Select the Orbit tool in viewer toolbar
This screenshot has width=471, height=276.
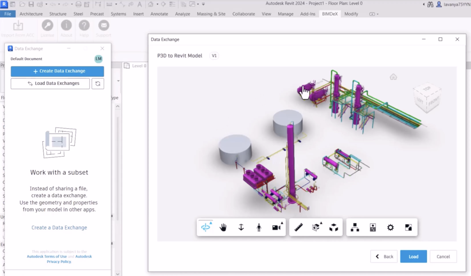coord(206,227)
